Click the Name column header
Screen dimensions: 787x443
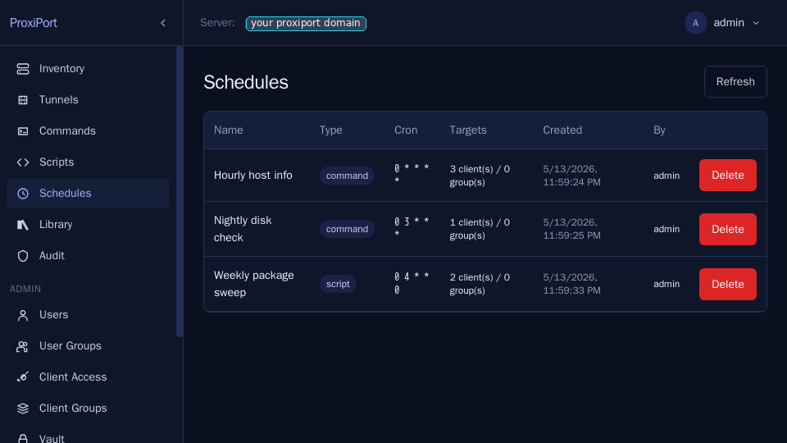(x=229, y=130)
